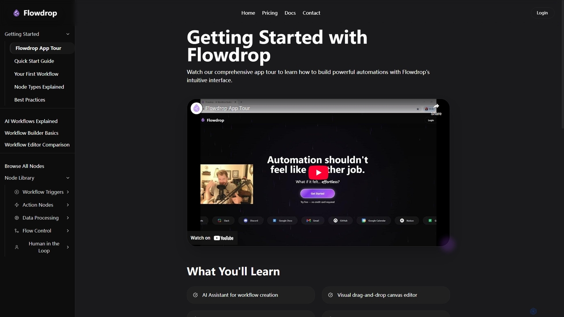The width and height of the screenshot is (564, 317).
Task: Expand the Data Processing chevron
Action: point(68,218)
